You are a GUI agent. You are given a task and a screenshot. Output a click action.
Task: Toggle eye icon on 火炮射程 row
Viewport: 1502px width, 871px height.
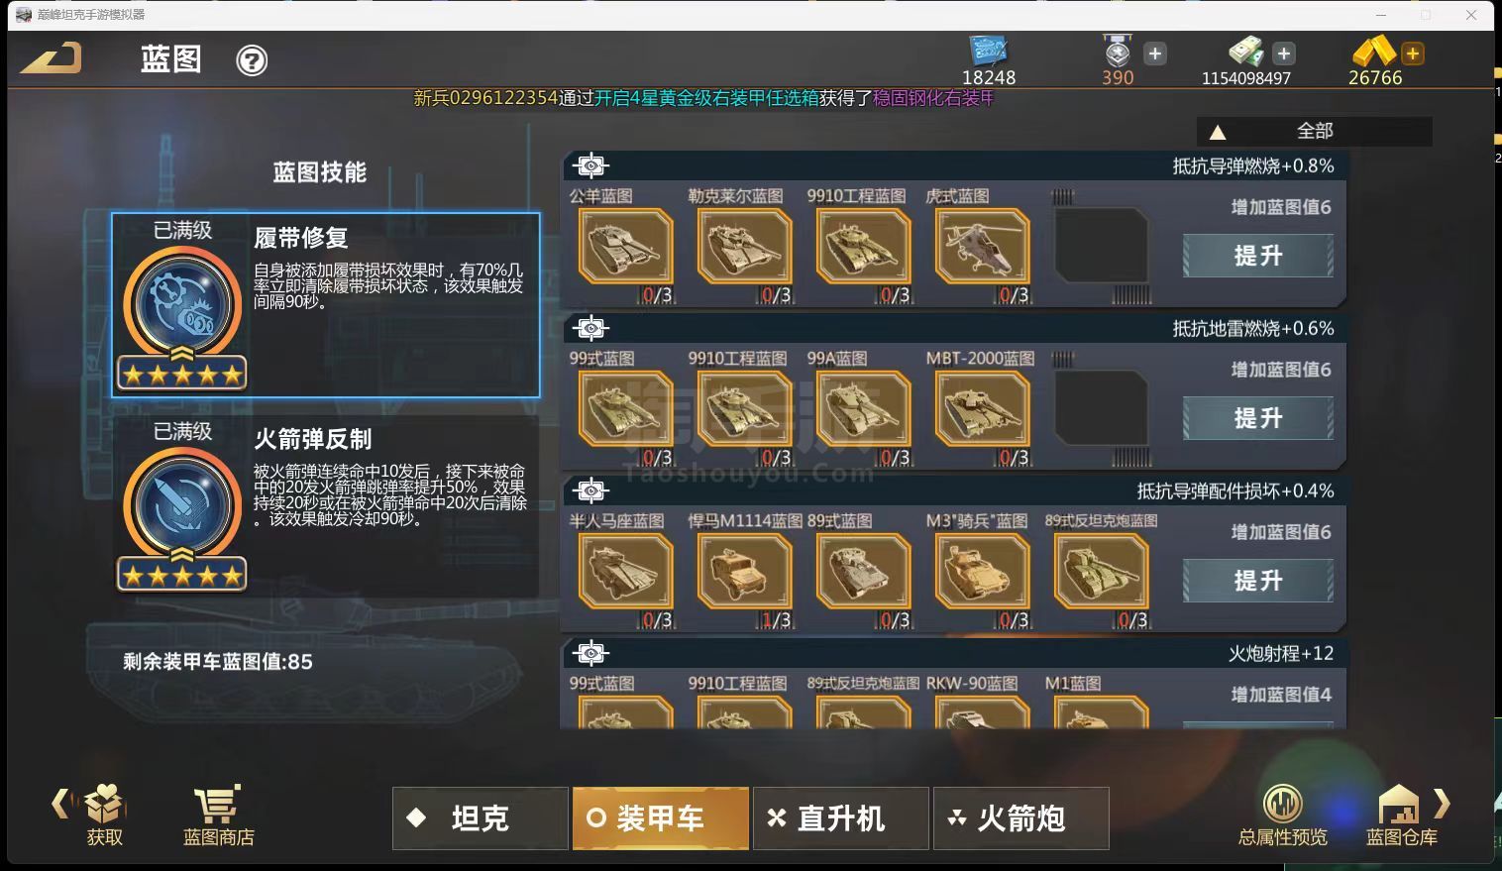click(590, 653)
